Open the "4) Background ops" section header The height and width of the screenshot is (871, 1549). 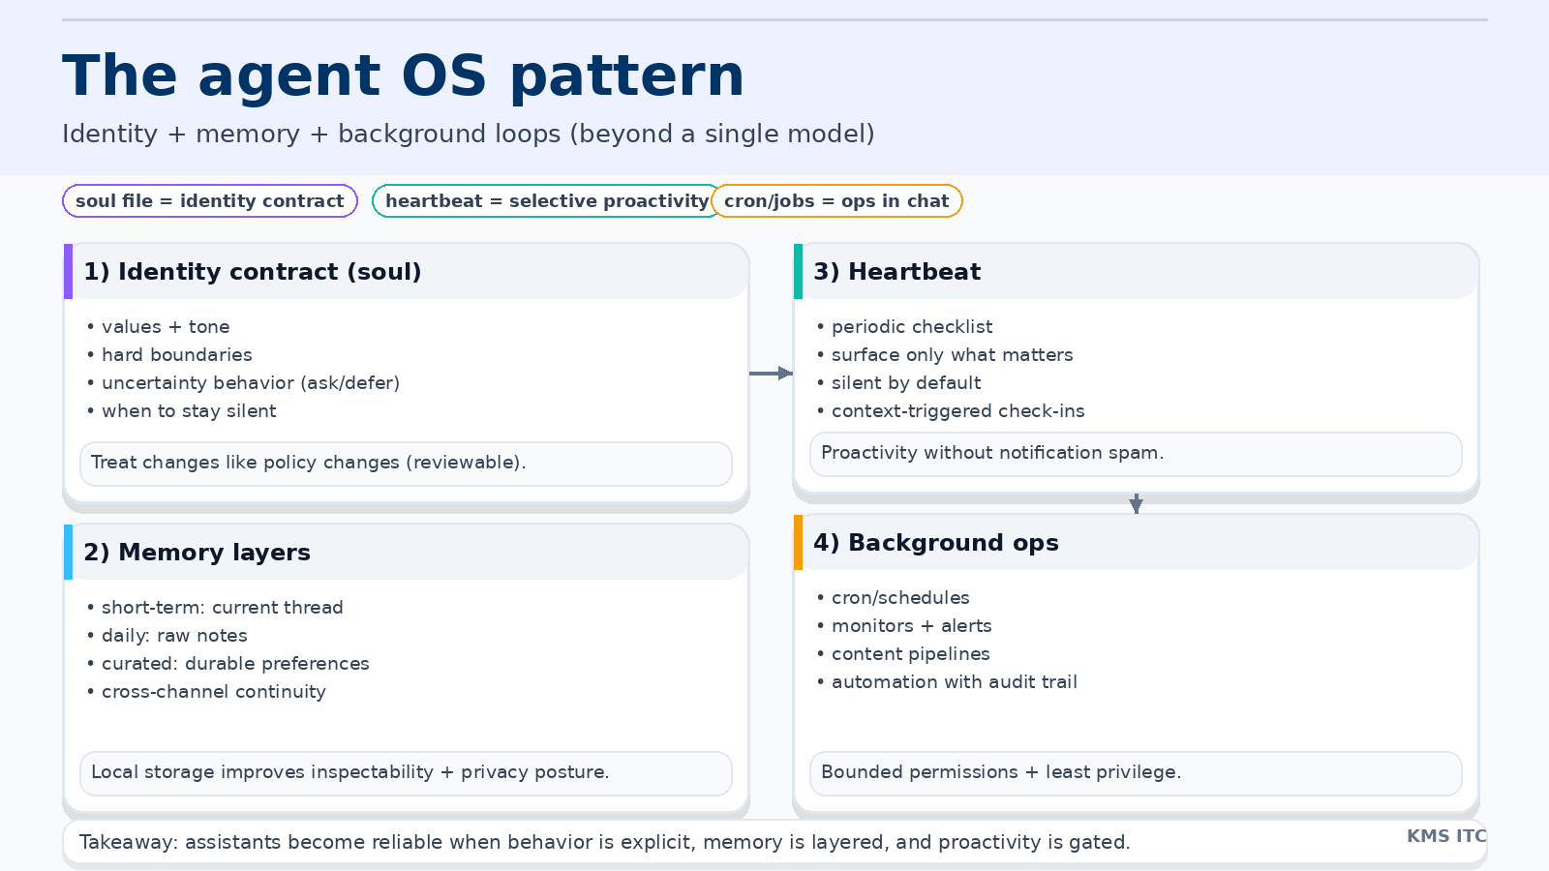(x=935, y=543)
